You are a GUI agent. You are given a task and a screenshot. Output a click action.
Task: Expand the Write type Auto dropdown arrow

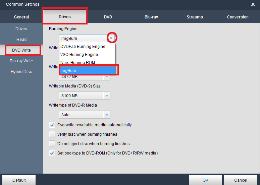pyautogui.click(x=107, y=115)
